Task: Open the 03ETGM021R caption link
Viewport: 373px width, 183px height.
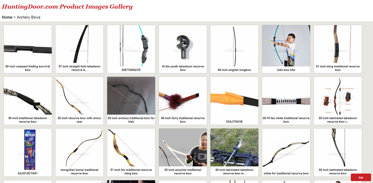Action: click(131, 70)
